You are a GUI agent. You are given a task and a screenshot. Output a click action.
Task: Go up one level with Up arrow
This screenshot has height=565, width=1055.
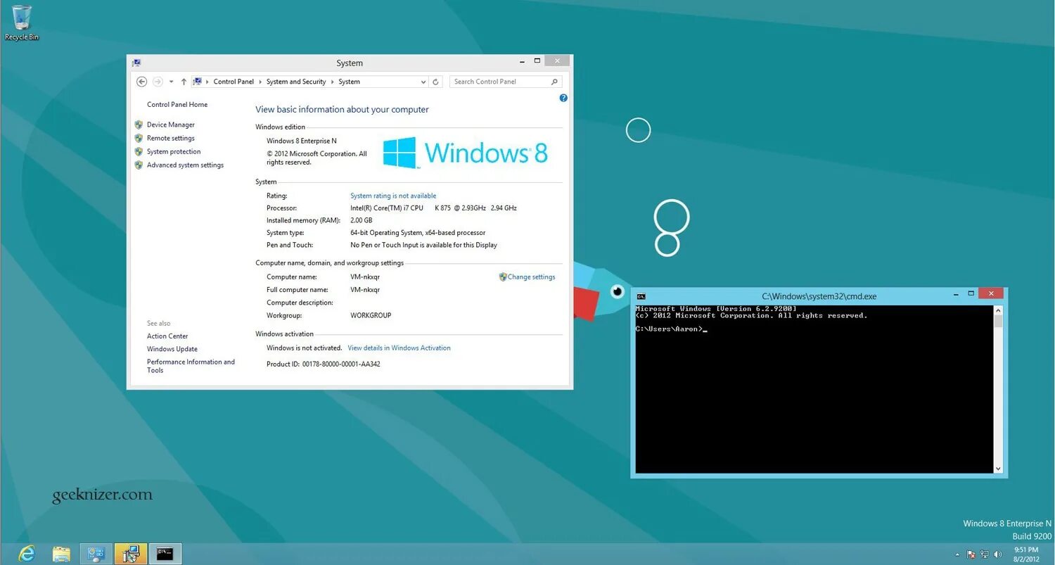pos(184,82)
